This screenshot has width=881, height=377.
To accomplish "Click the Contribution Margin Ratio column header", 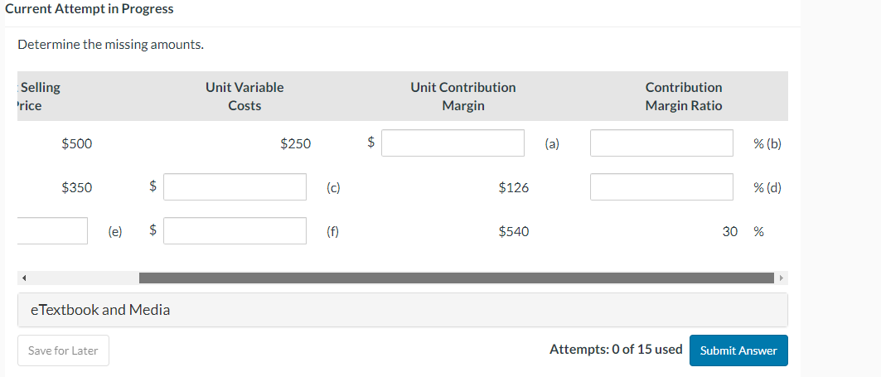I will (683, 96).
